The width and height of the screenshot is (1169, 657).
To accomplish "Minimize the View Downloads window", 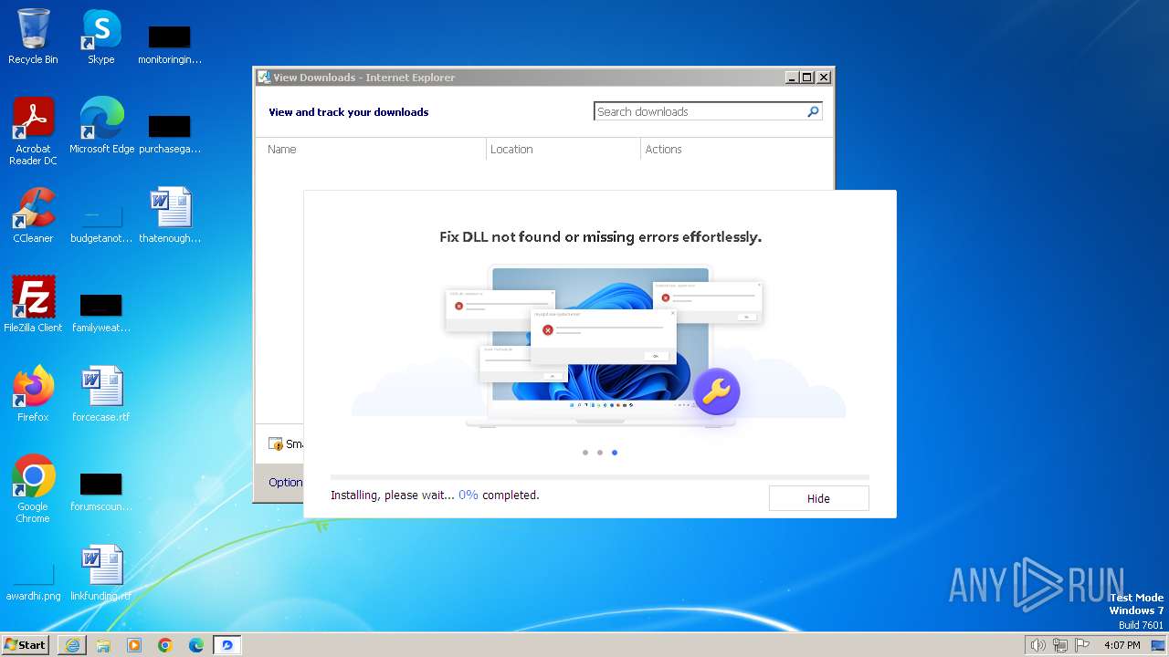I will [792, 78].
